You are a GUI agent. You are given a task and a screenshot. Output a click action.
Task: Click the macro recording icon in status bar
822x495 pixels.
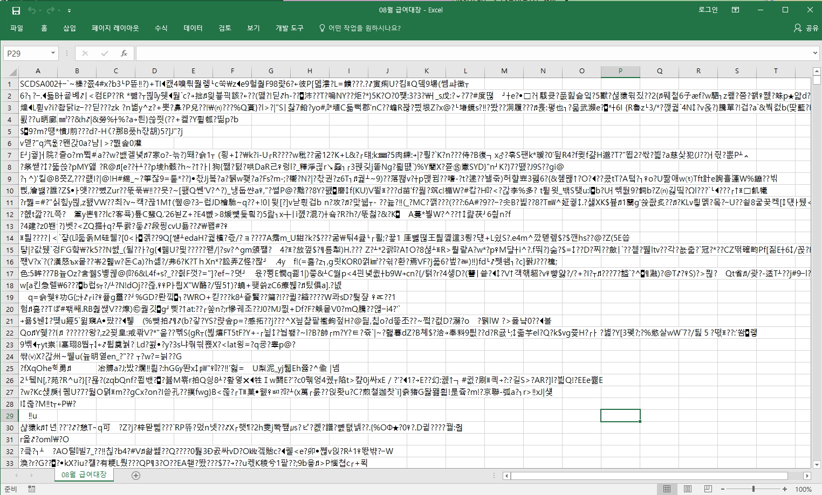click(x=32, y=489)
